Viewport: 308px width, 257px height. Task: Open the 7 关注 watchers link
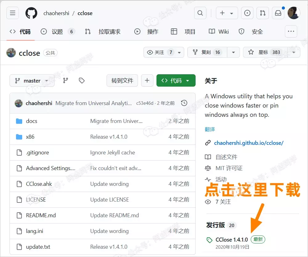223,202
